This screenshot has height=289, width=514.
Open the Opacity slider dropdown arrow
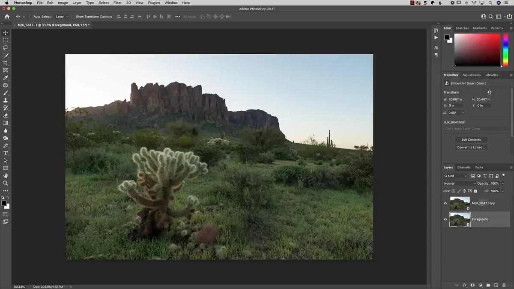coord(502,183)
